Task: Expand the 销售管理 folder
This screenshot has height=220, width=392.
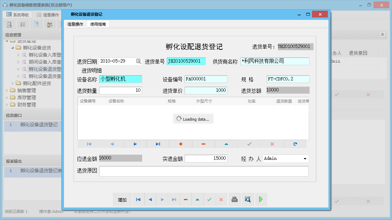Action: tap(6, 90)
